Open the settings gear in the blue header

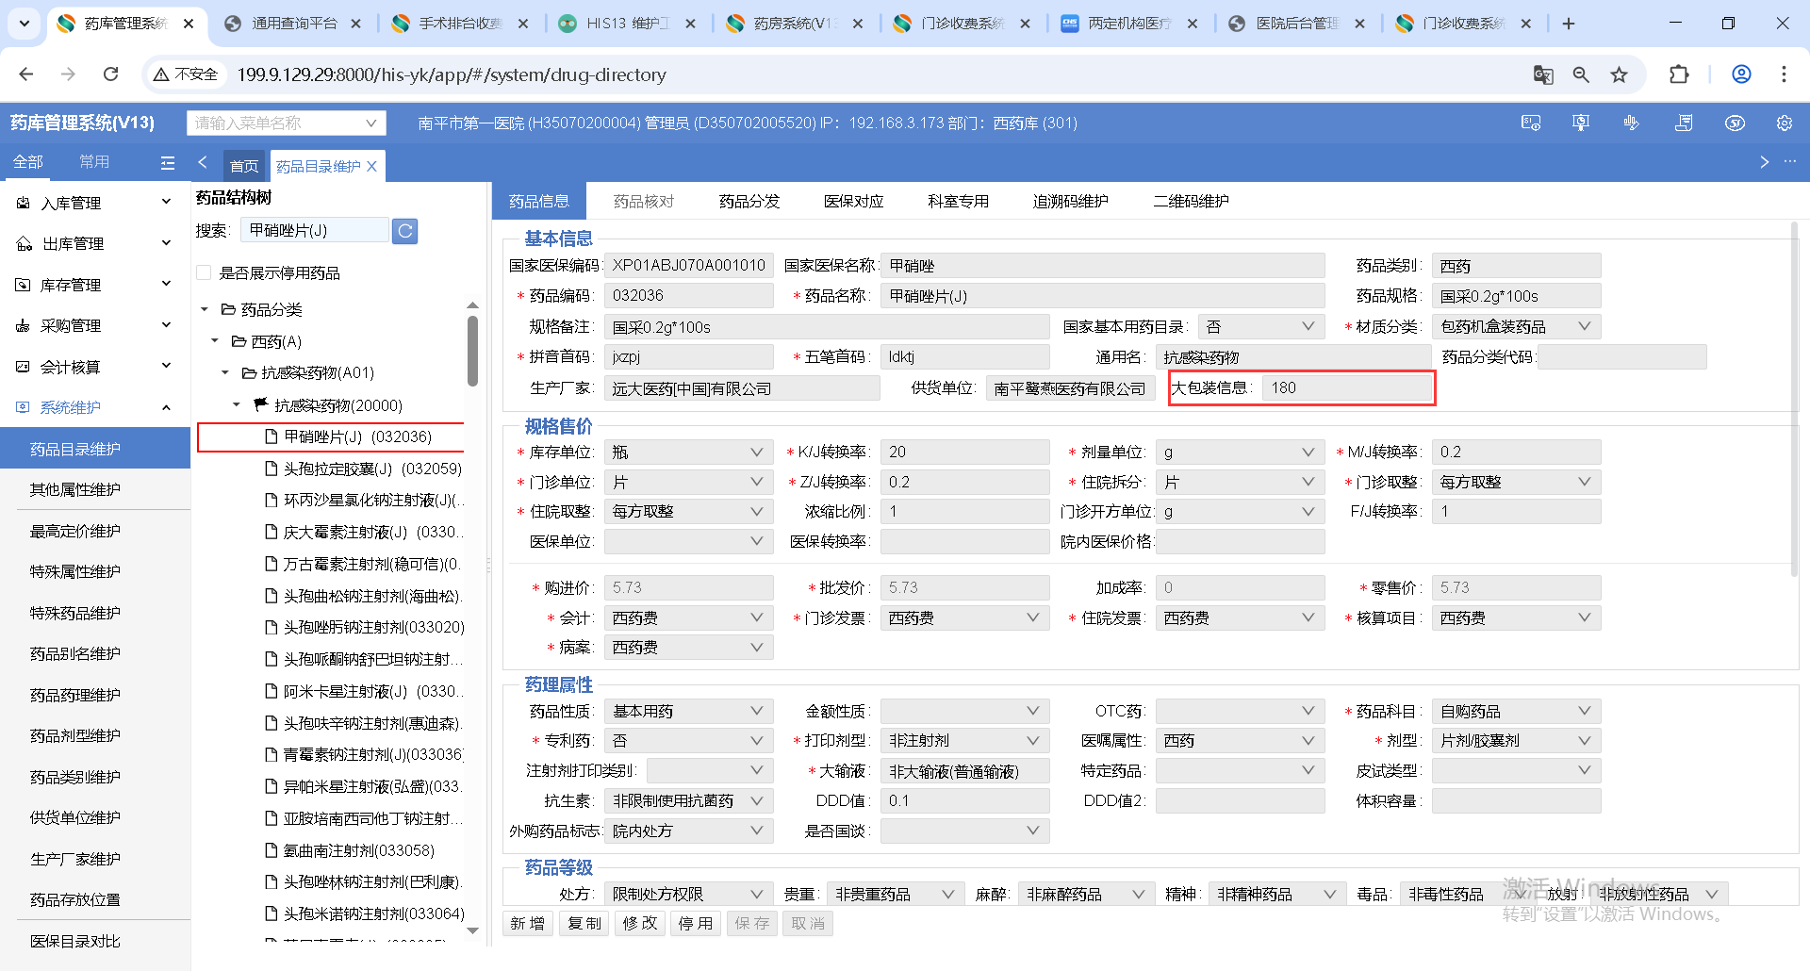(1784, 123)
